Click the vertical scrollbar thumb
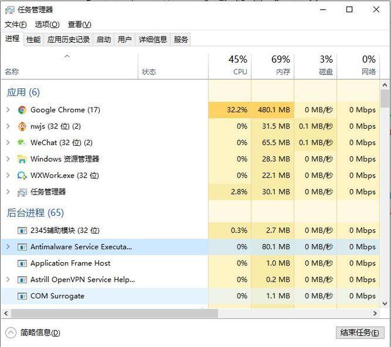 tap(385, 99)
